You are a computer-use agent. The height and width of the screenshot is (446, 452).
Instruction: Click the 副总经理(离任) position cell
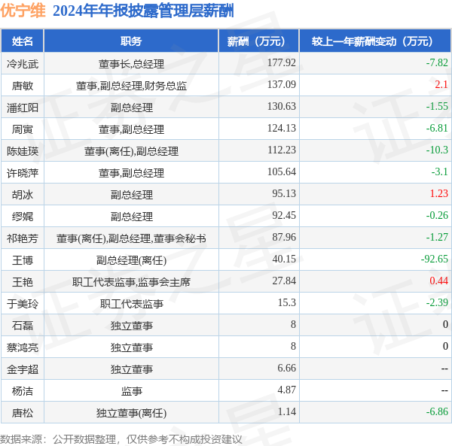[x=131, y=260]
